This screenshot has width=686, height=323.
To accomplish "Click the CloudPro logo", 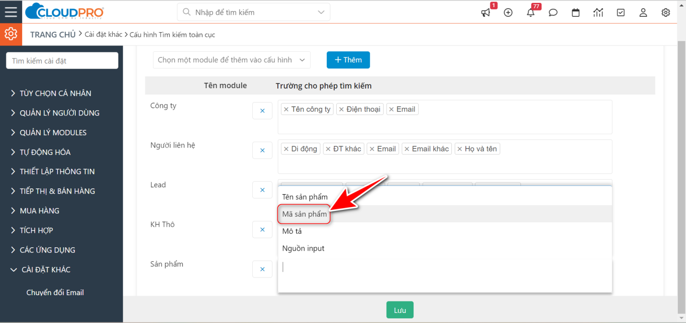I will (x=64, y=12).
